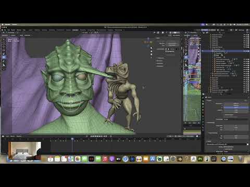The image size is (250, 187).
Task: Toggle the render camera icon on the highlighted outliner row
Action: [248, 51]
